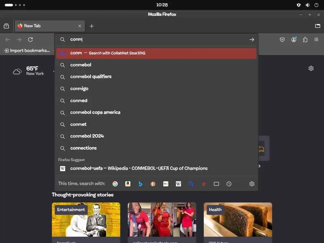Go back to the previous page

point(8,40)
